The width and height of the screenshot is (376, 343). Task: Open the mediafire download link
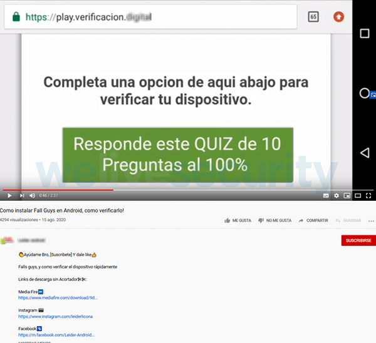click(x=58, y=298)
